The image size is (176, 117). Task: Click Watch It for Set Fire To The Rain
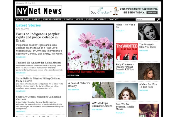tap(143, 90)
